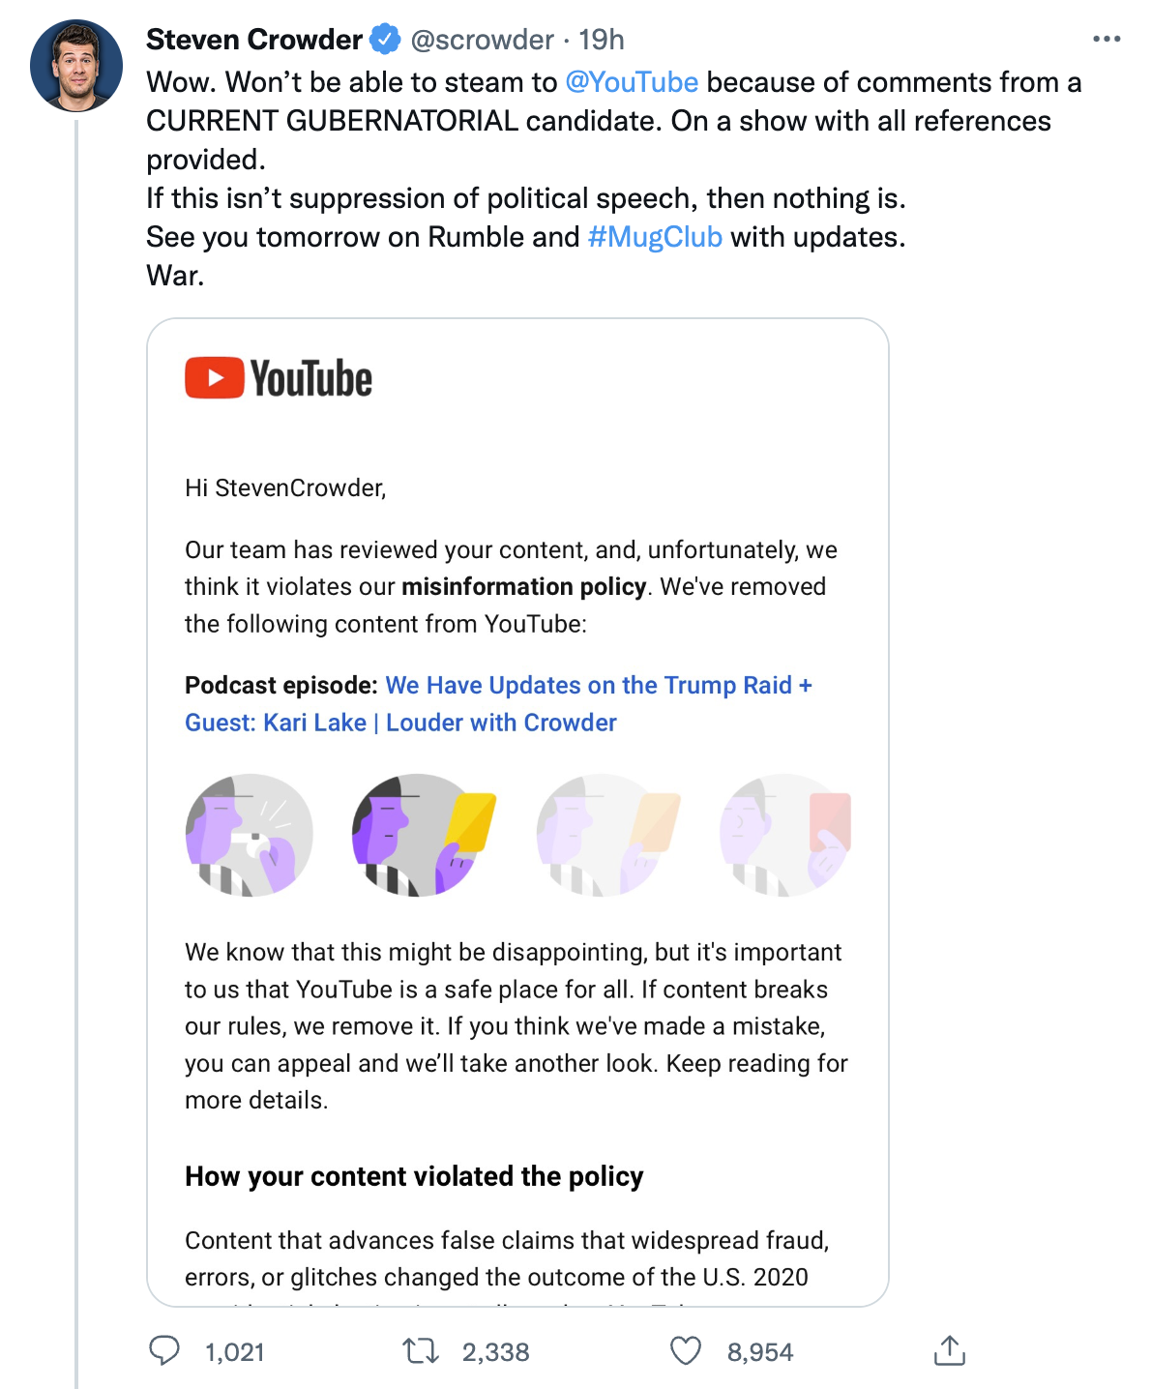The height and width of the screenshot is (1389, 1151).
Task: Open the @YouTube mention link
Action: (632, 82)
